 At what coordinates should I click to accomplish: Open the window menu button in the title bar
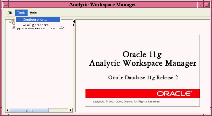click(5, 5)
